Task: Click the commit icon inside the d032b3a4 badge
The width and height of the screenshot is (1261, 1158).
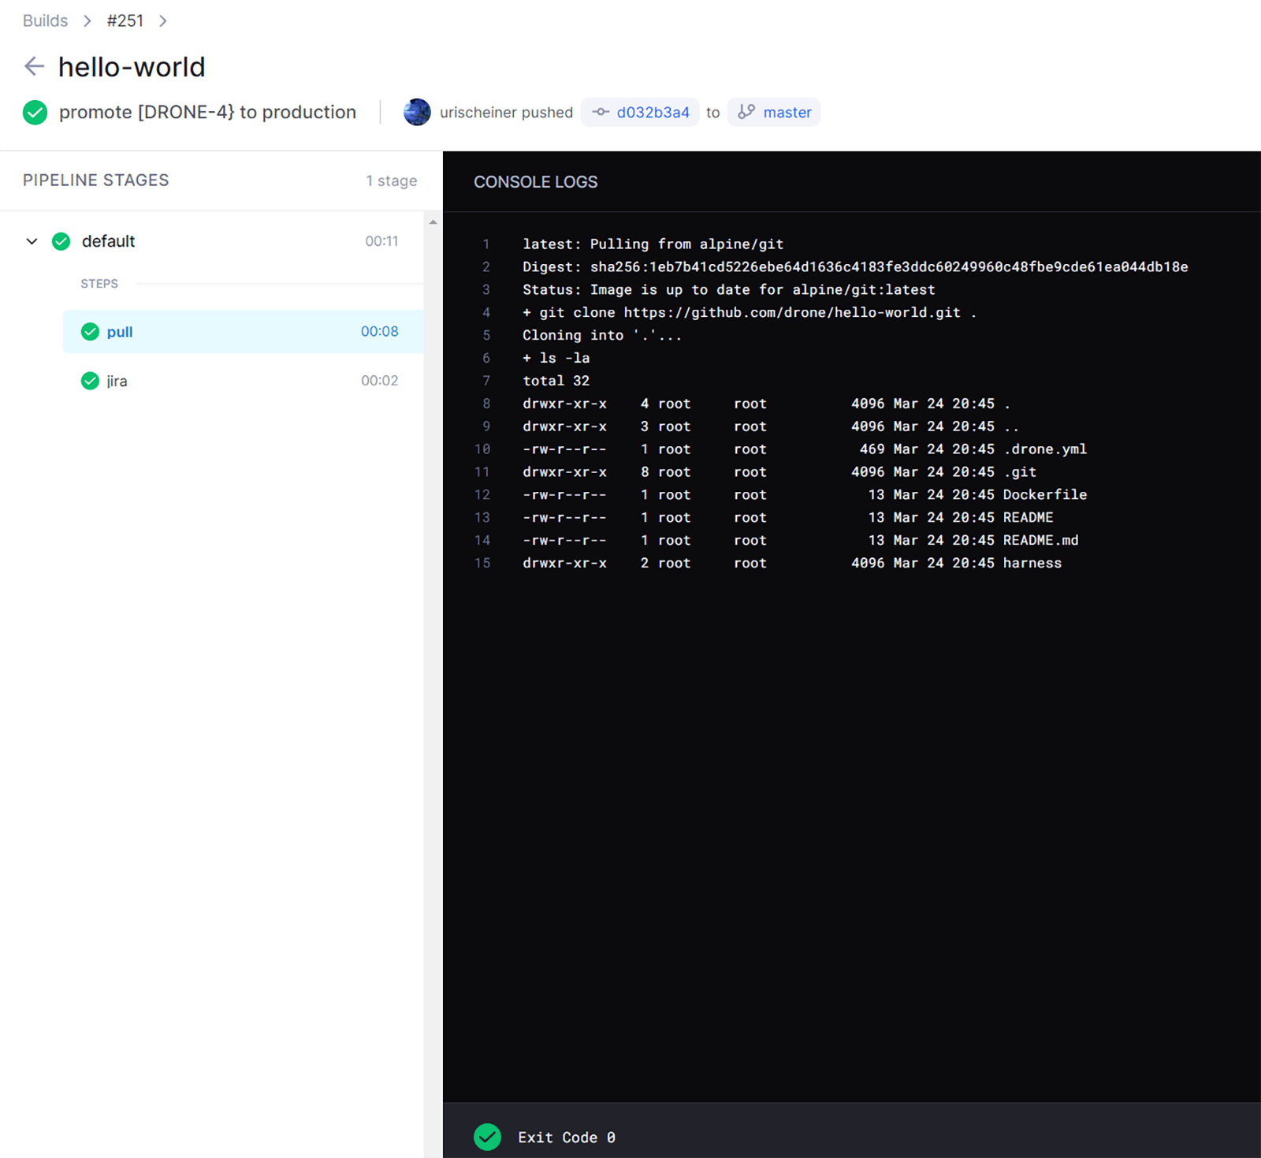Action: (600, 112)
